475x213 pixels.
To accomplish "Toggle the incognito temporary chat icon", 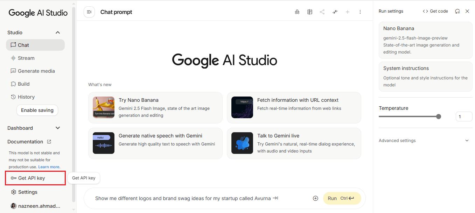I will tap(297, 12).
